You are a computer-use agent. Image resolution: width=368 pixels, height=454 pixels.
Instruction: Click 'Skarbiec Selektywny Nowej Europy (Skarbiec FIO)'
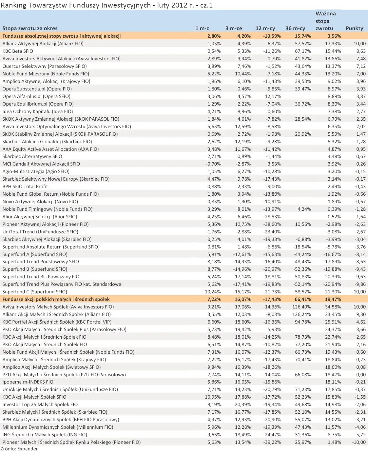(56, 179)
